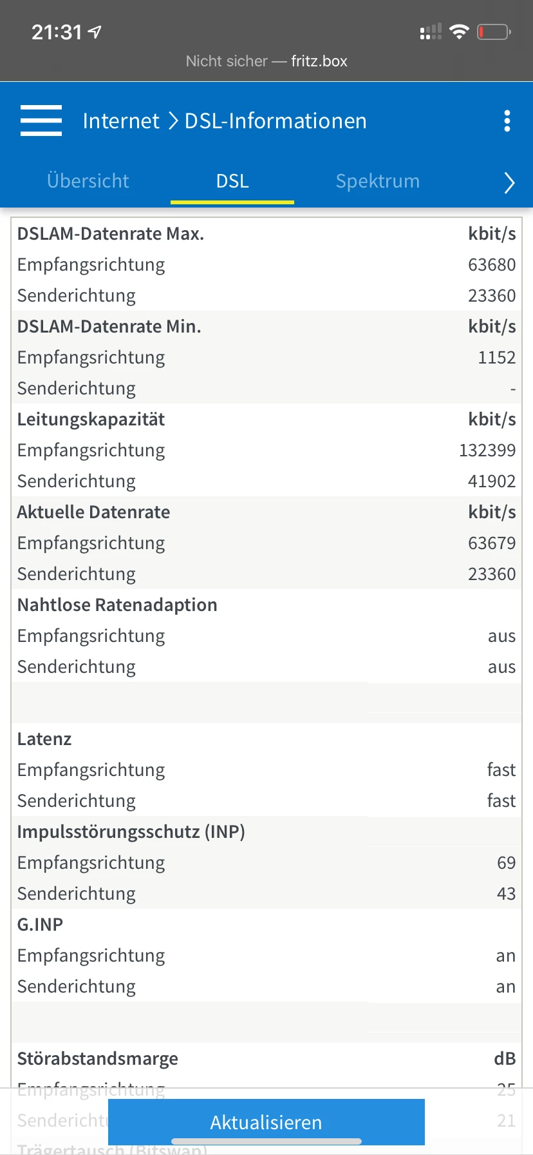The width and height of the screenshot is (533, 1155).
Task: Click breadcrumb chevron after Internet
Action: point(173,121)
